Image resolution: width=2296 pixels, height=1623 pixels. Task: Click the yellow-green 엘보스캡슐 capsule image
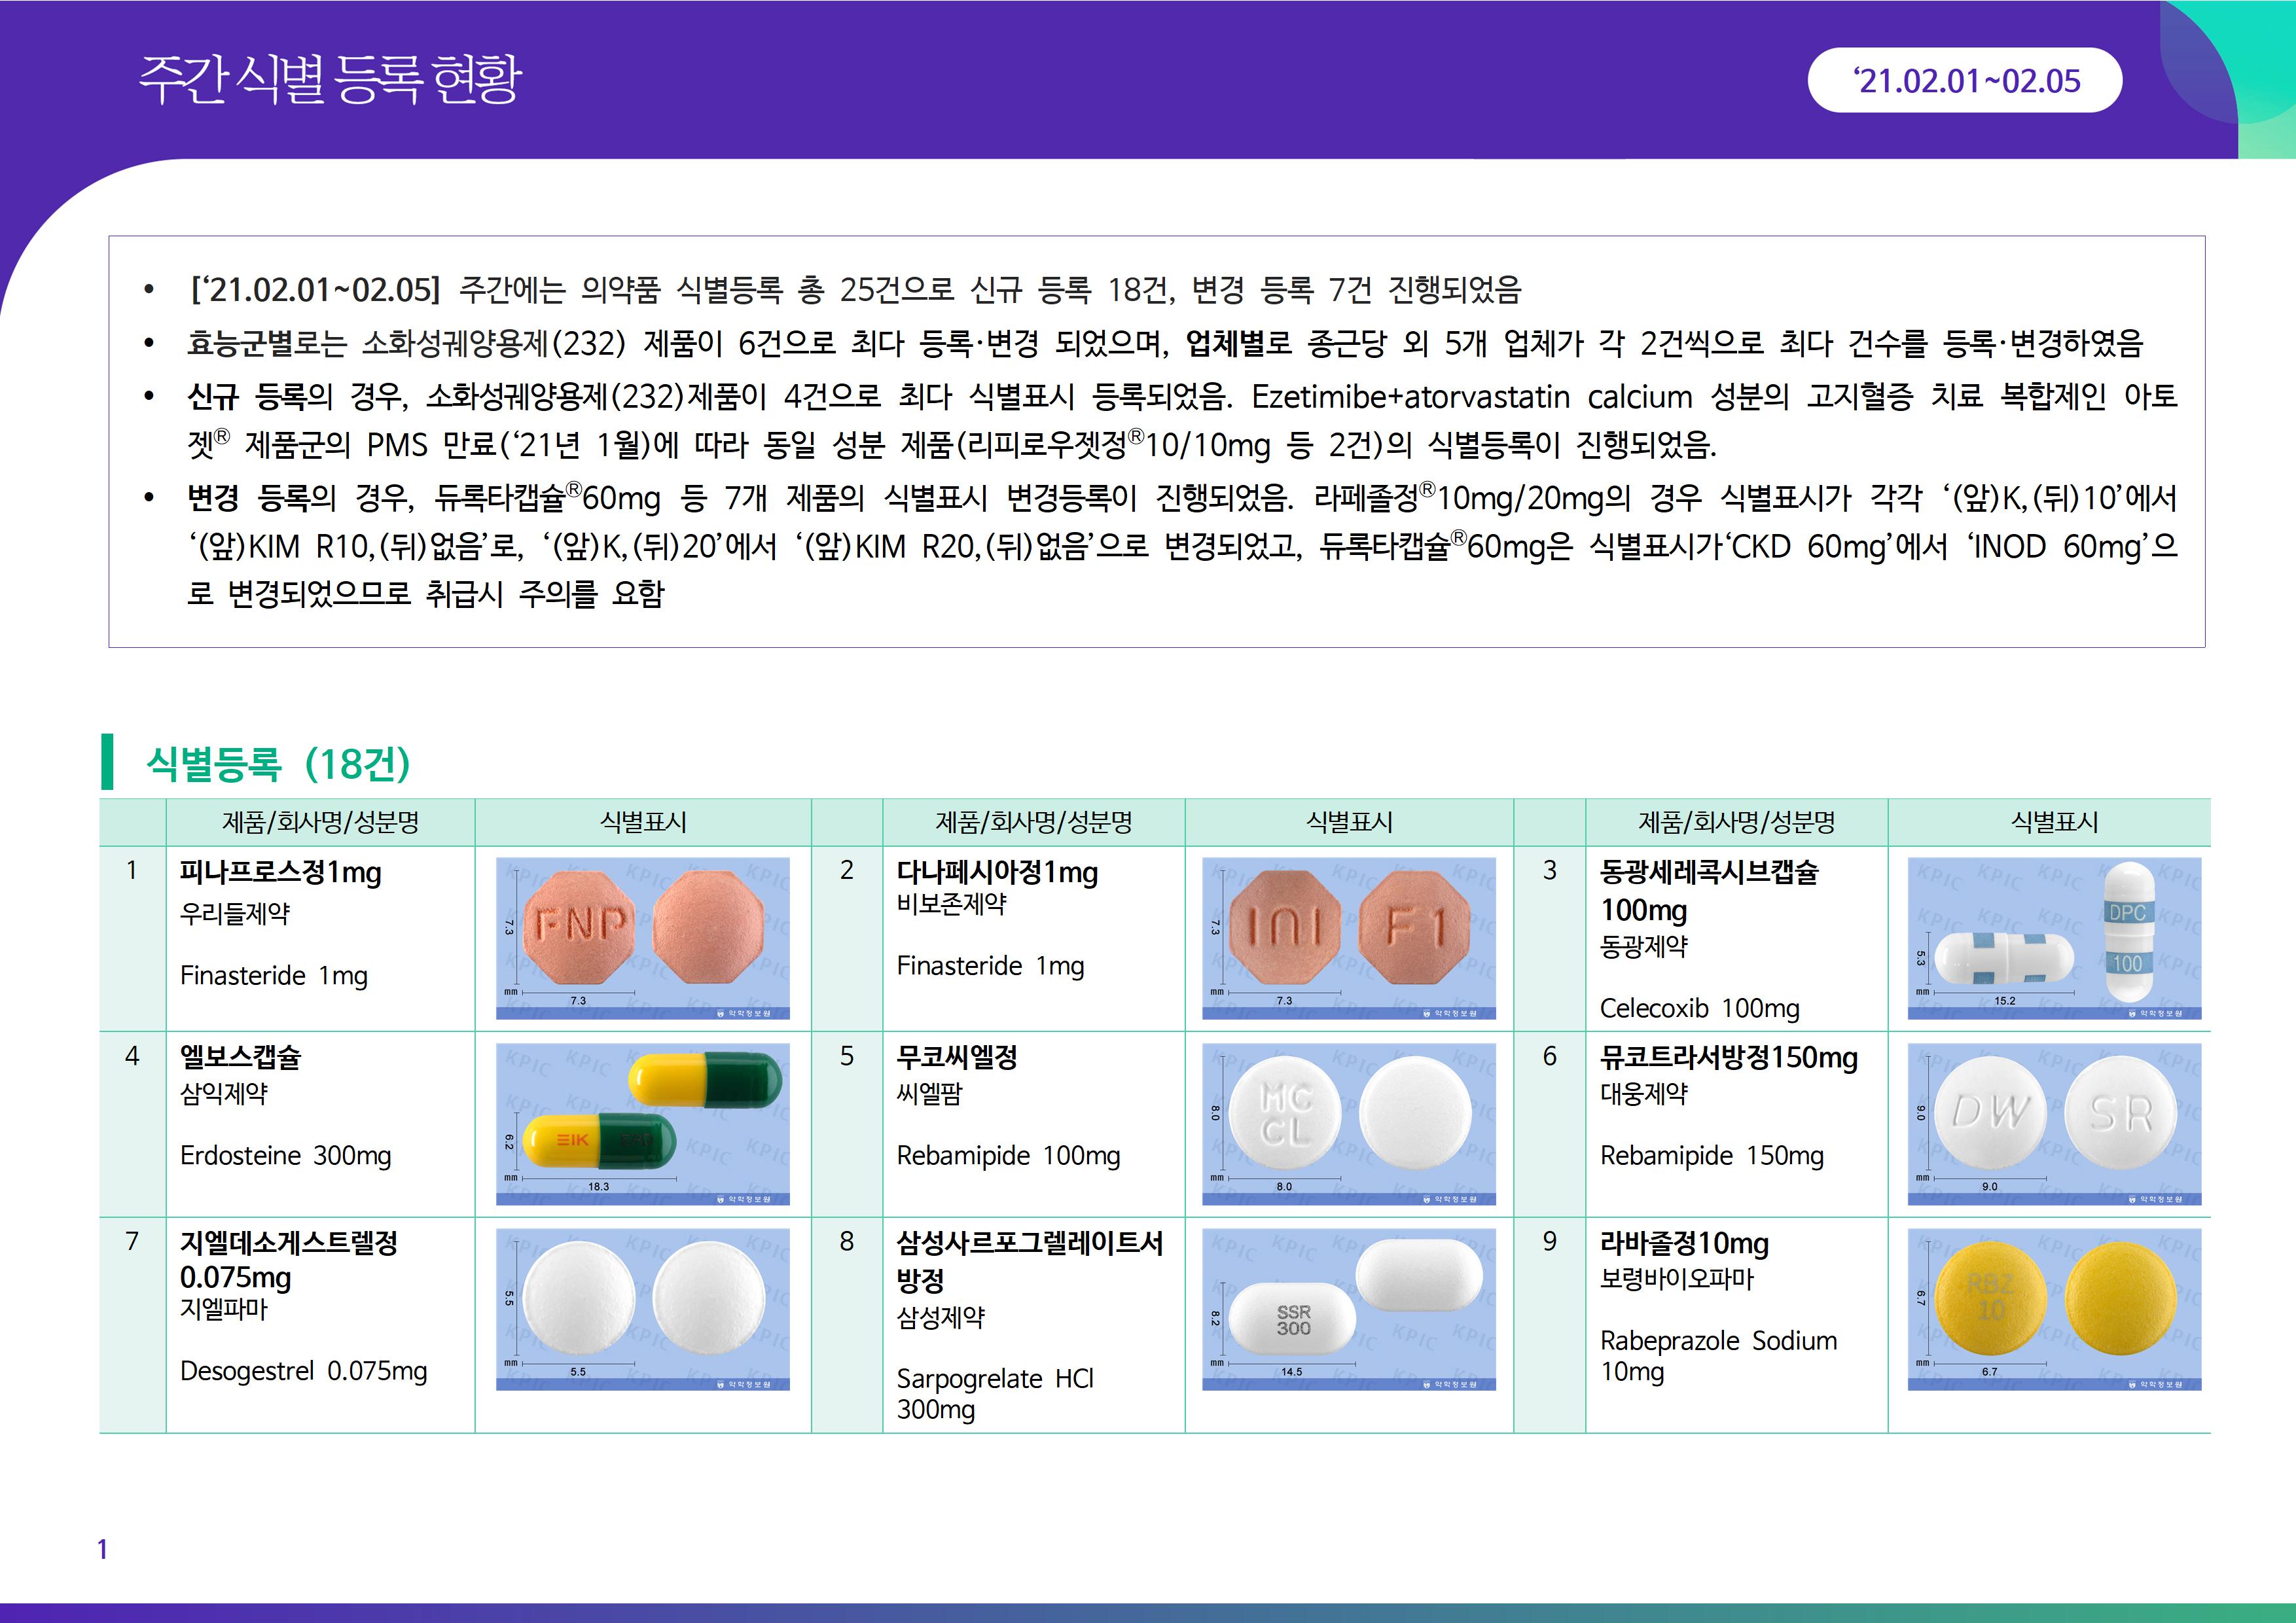[x=642, y=1123]
